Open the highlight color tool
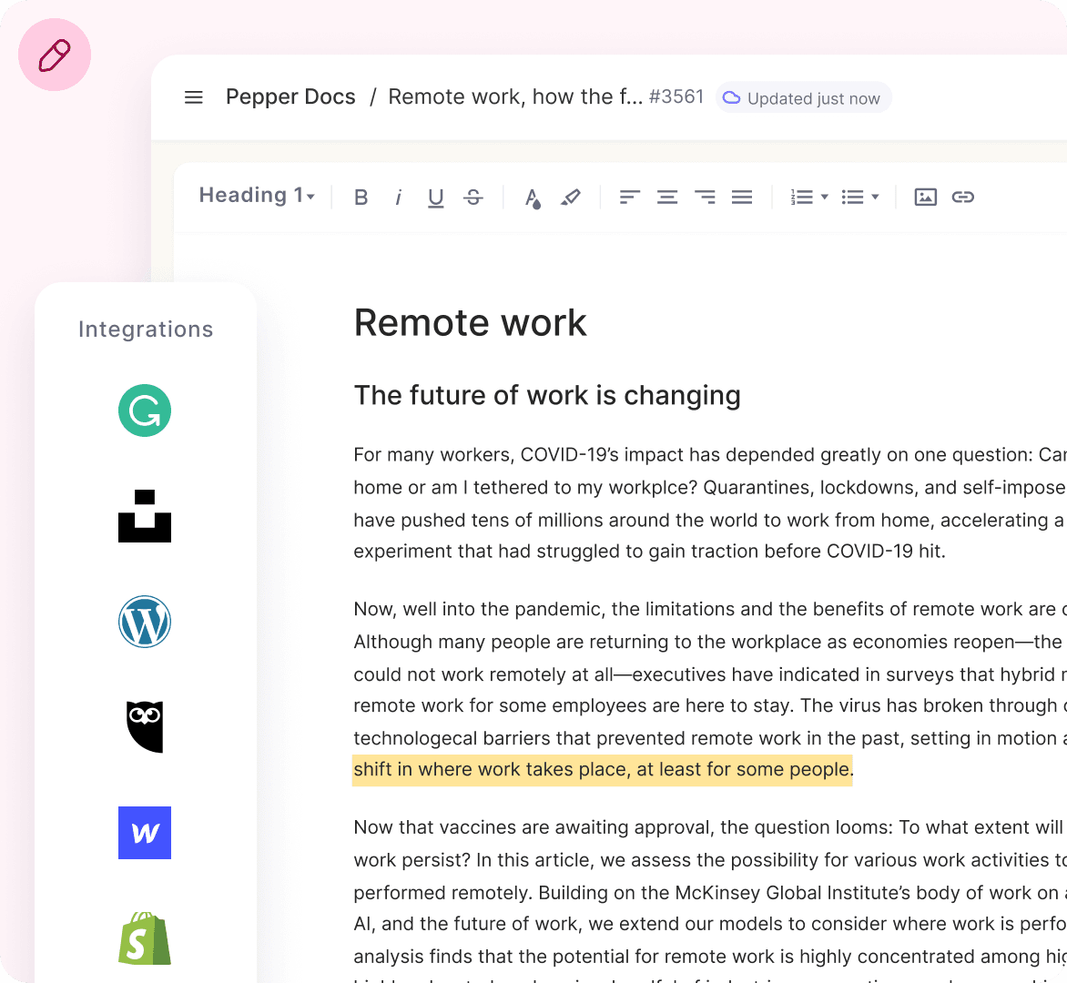The width and height of the screenshot is (1067, 983). [571, 197]
